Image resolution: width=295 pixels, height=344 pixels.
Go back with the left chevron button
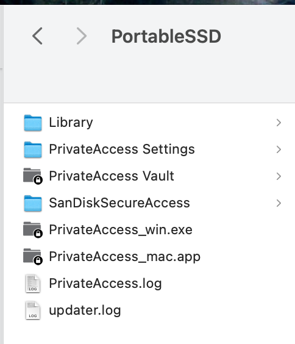(37, 36)
